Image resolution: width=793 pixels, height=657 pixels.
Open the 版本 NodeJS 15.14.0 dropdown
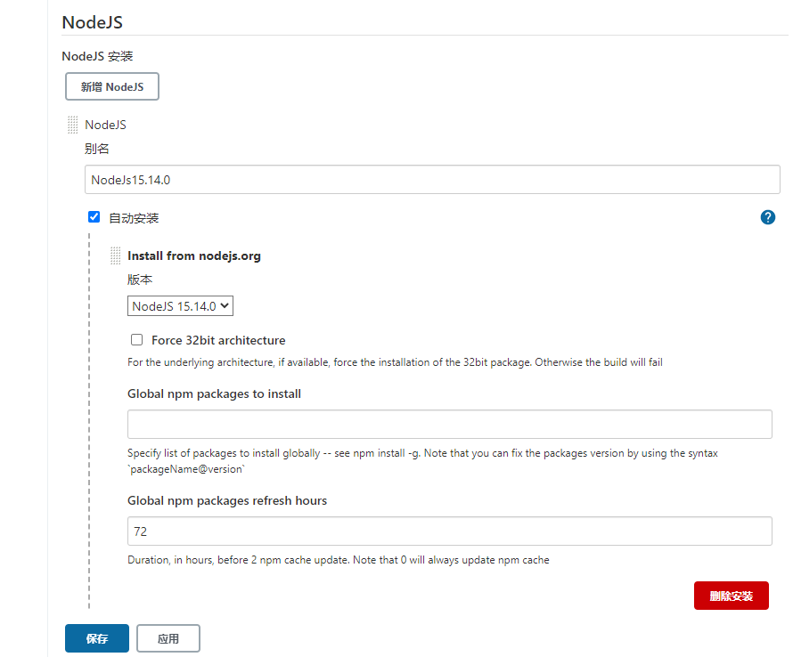181,306
